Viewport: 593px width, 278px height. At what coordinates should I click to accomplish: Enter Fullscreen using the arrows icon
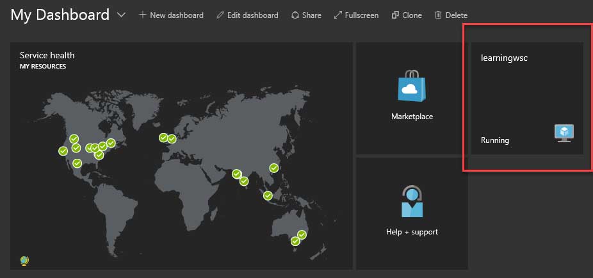coord(338,15)
